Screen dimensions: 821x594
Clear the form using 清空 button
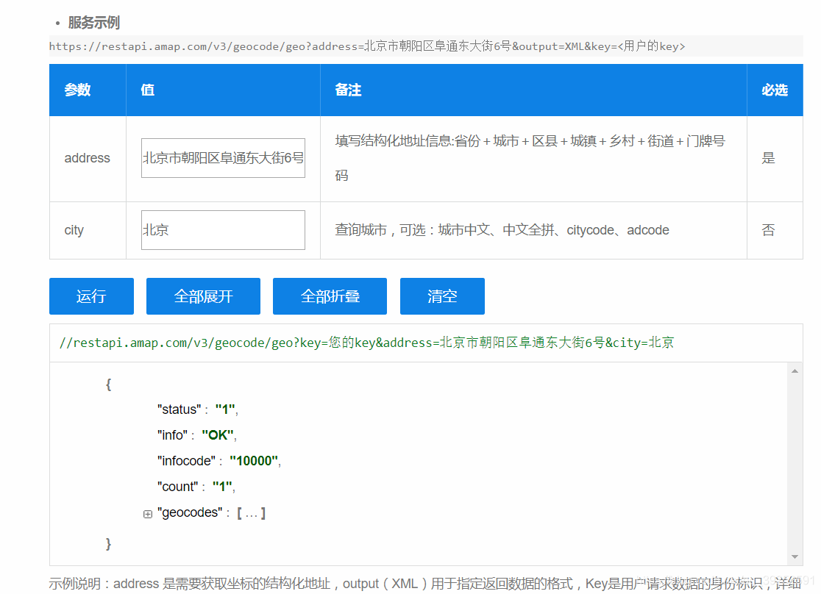(x=442, y=296)
